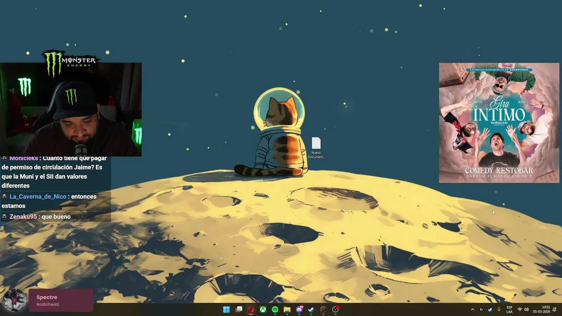Open the dark circular app beside Steam in the taskbar
Viewport: 562px width, 316px height.
[324, 309]
